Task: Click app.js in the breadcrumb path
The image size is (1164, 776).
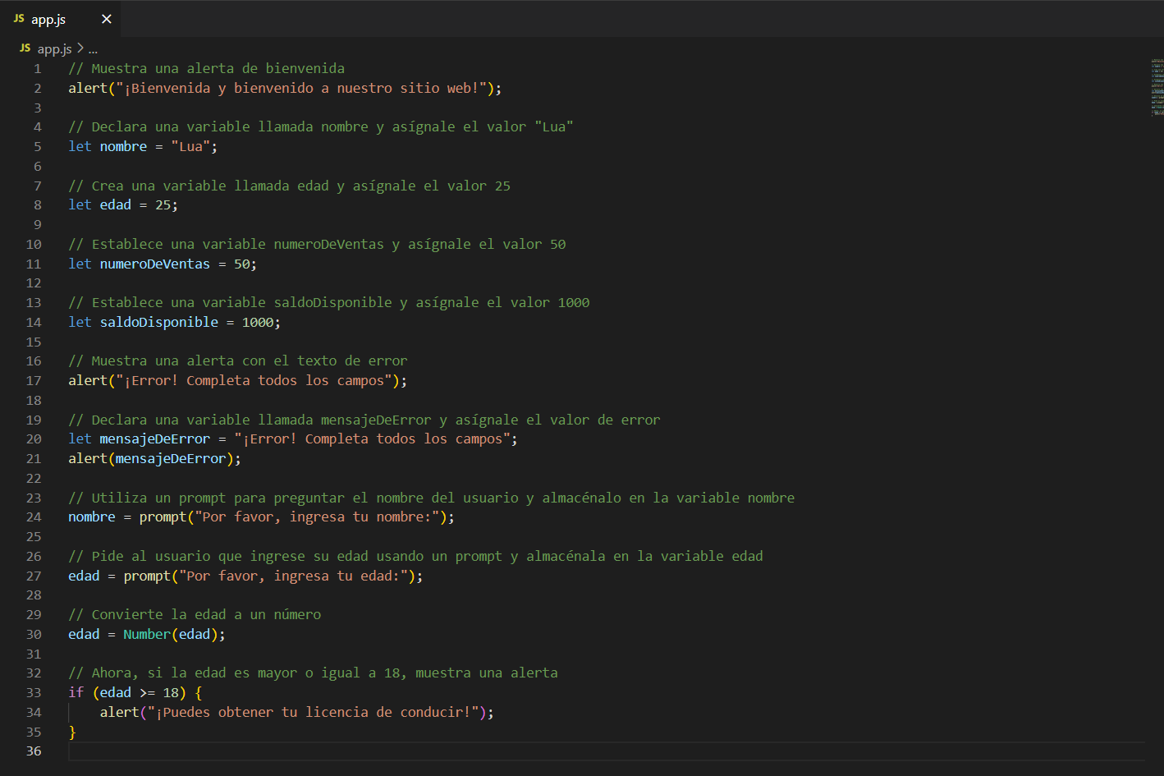Action: 55,48
